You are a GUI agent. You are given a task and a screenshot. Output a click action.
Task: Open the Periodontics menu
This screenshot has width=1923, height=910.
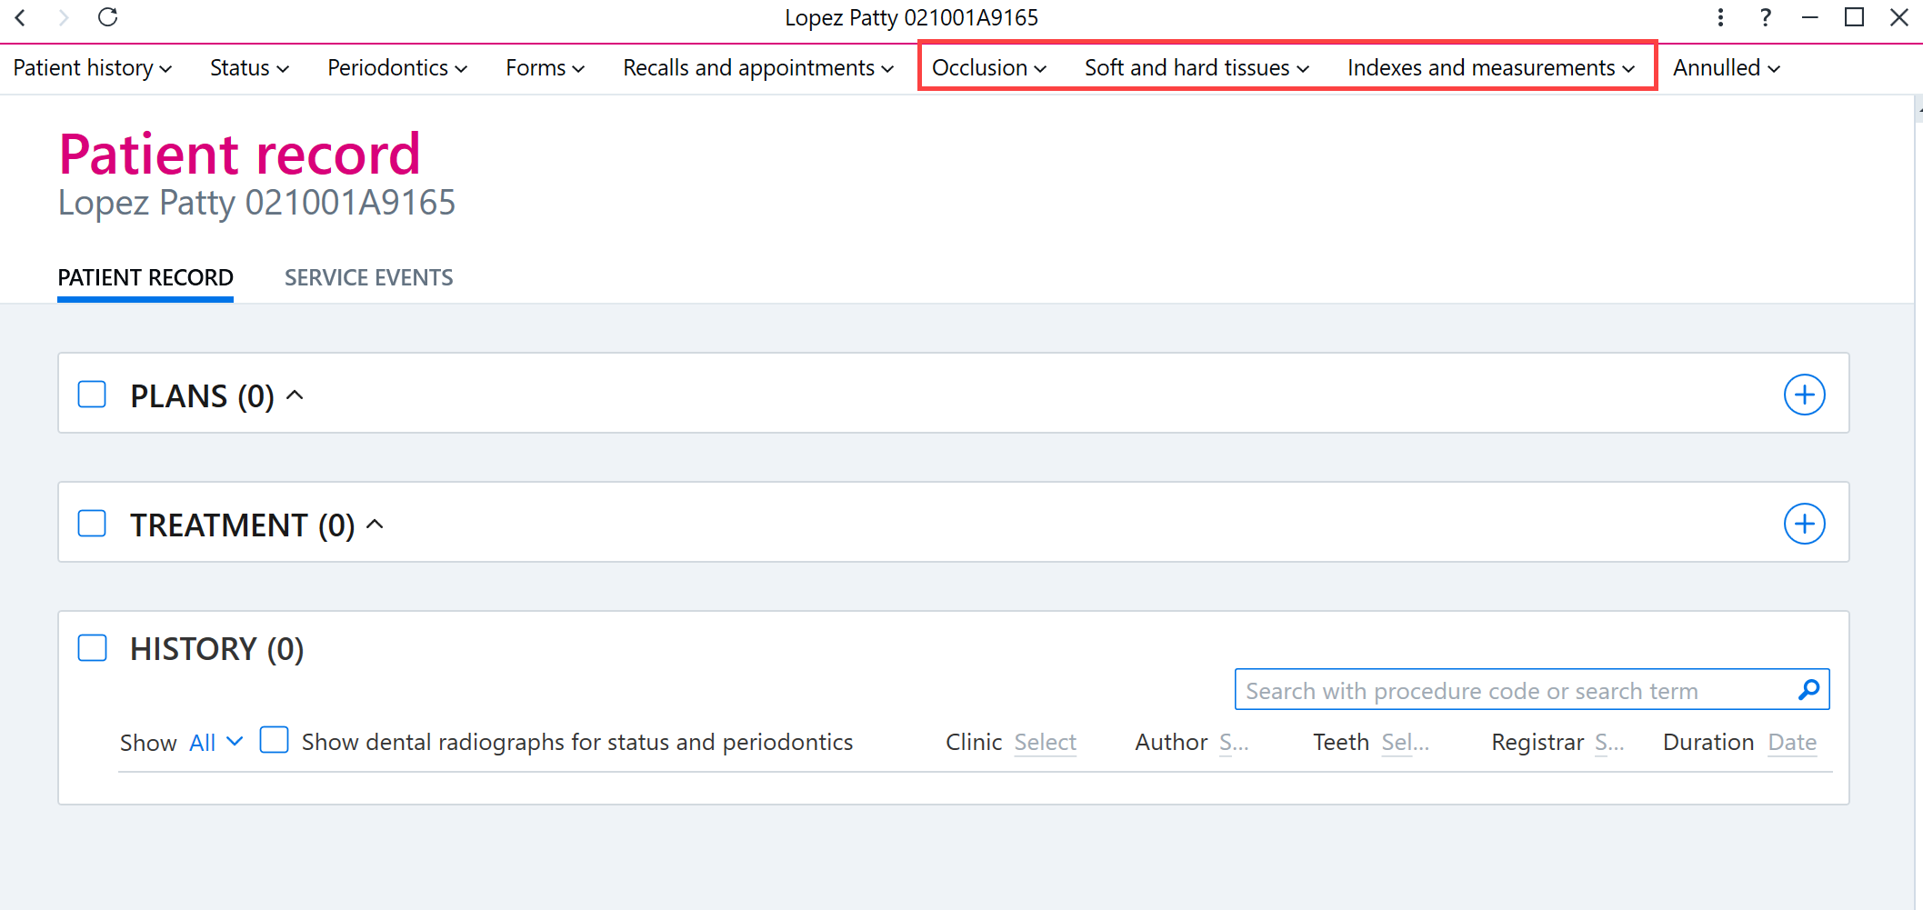(397, 68)
